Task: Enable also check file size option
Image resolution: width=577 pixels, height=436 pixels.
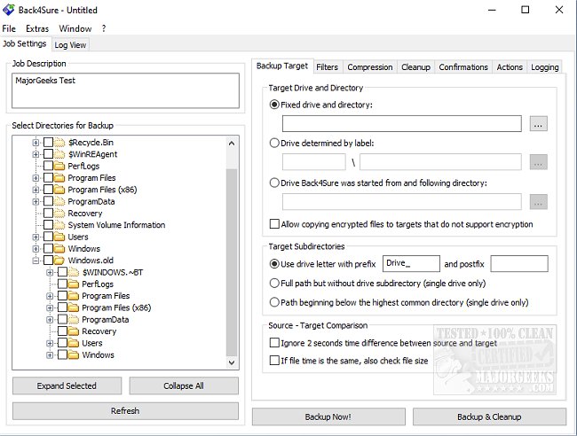Action: [274, 361]
